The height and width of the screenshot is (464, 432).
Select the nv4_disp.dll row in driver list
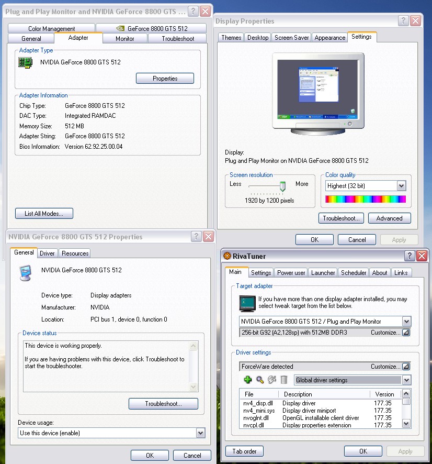(321, 403)
